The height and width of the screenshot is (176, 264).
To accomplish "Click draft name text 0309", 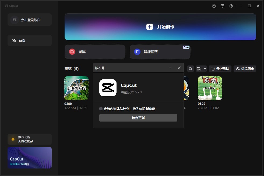I will pyautogui.click(x=68, y=104).
